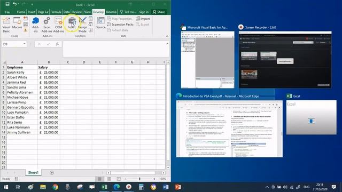Open the Quick Access Toolbar customize dropdown
Screen dimensions: 342x192
pyautogui.click(x=32, y=4)
